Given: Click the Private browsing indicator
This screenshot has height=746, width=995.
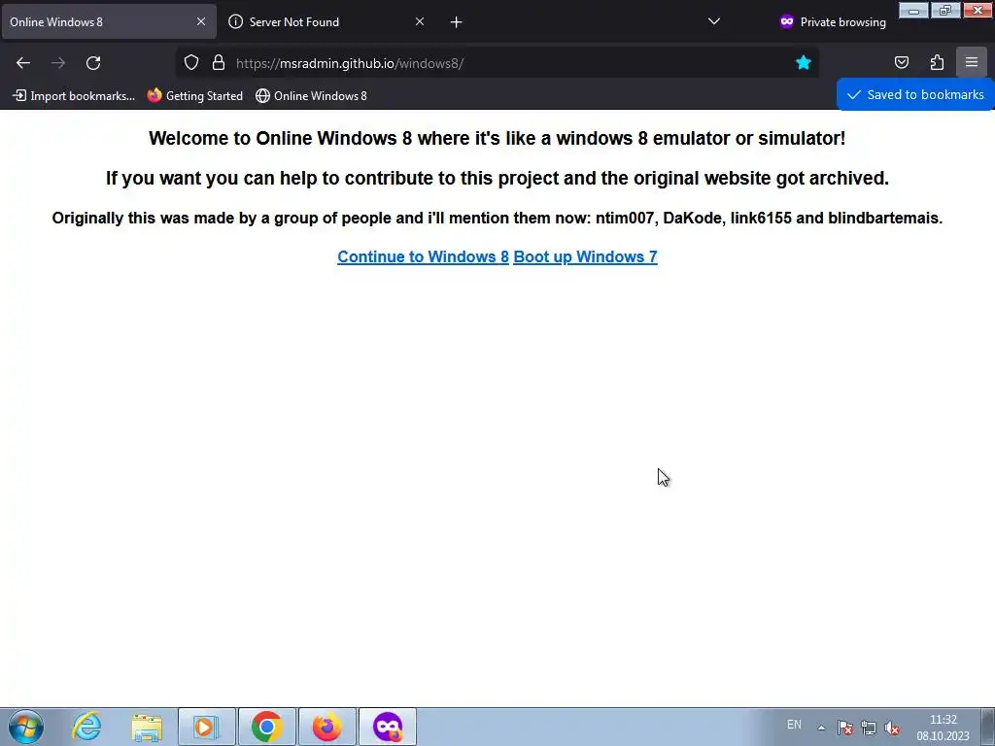Looking at the screenshot, I should coord(833,22).
